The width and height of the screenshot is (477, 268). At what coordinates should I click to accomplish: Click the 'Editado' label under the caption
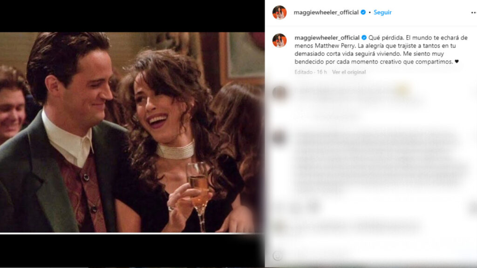[x=304, y=72]
